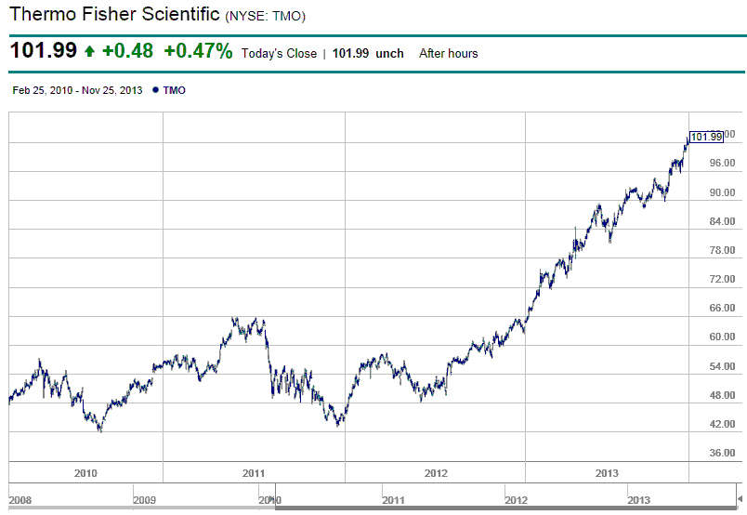Click the 54.00 y-axis label
Image resolution: width=747 pixels, height=515 pixels.
722,366
